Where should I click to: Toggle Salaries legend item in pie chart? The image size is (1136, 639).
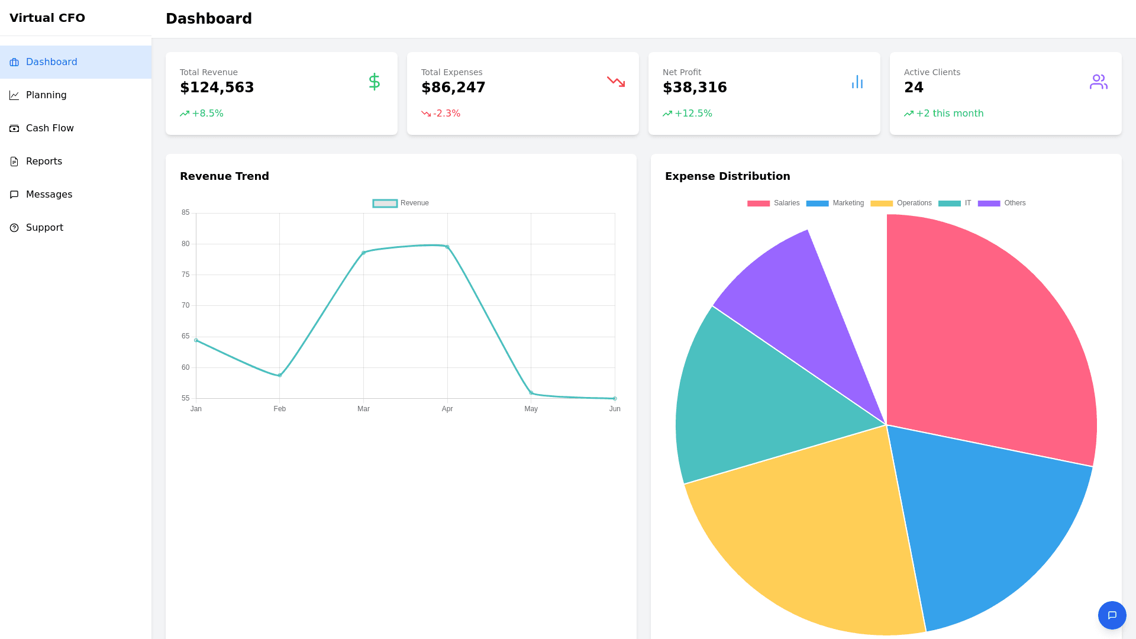[773, 203]
